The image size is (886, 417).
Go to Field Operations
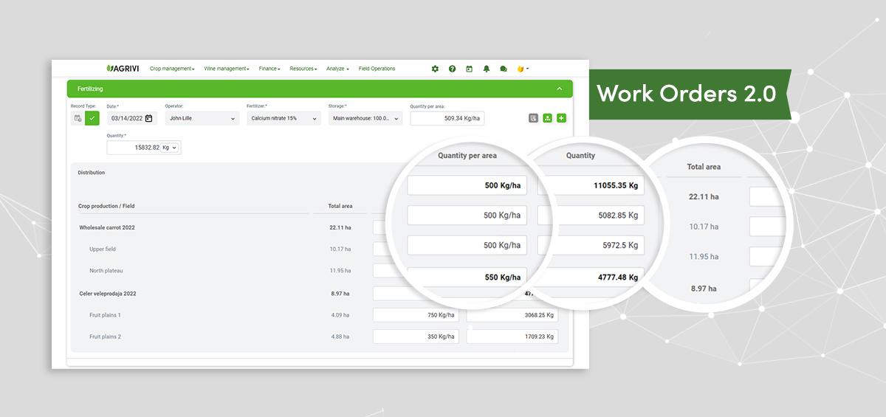377,69
